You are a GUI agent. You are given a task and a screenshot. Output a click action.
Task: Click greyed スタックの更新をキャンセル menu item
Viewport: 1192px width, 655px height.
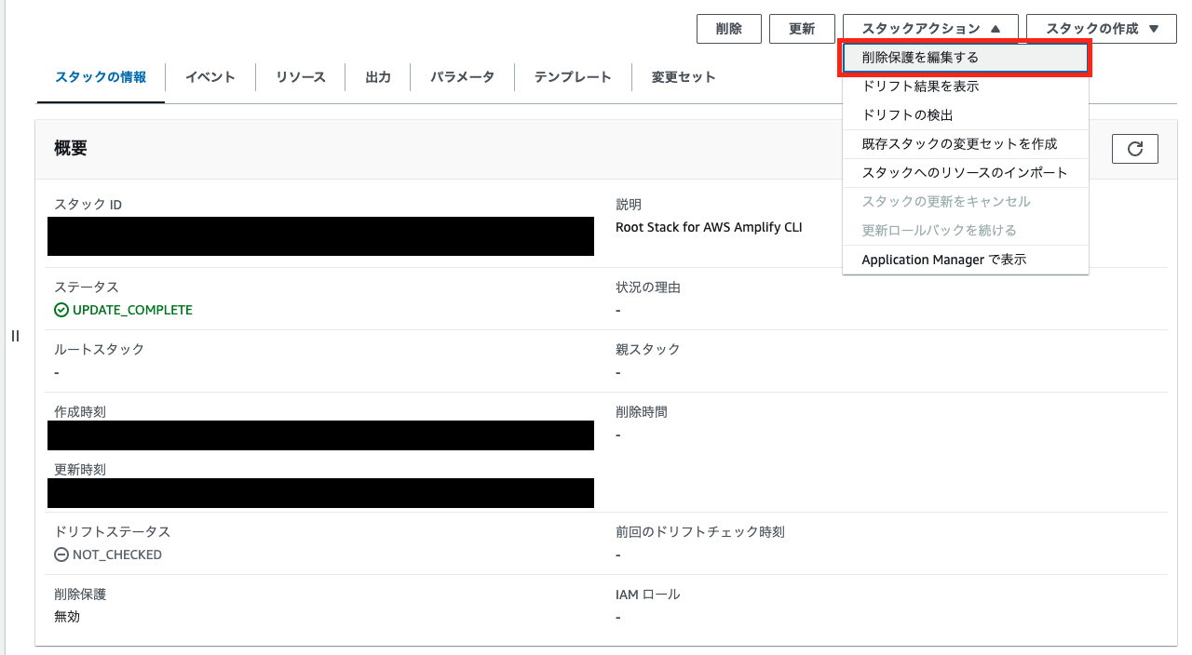[966, 202]
